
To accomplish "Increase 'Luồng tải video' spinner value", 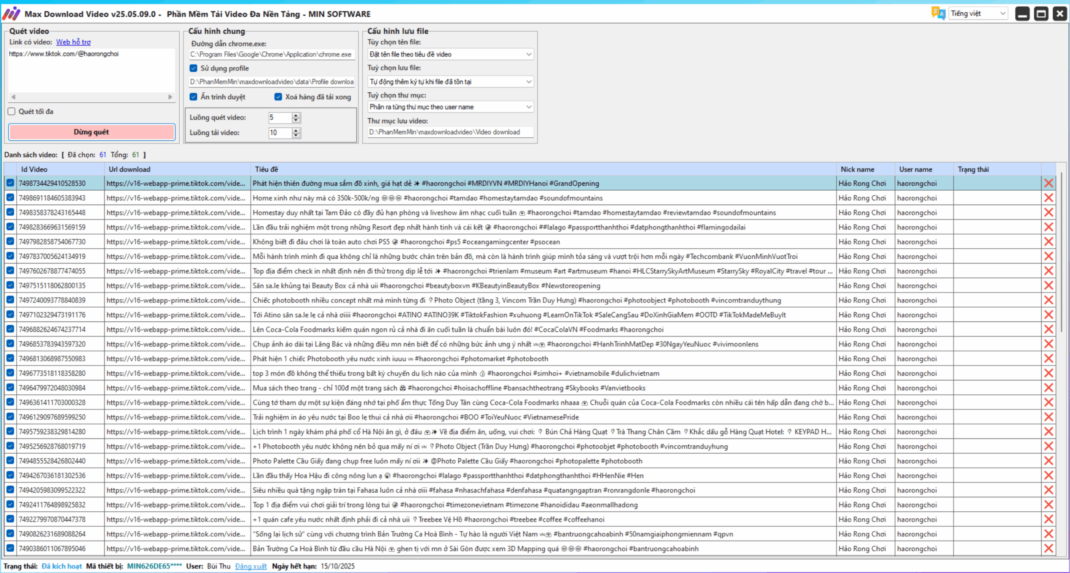I will point(296,130).
